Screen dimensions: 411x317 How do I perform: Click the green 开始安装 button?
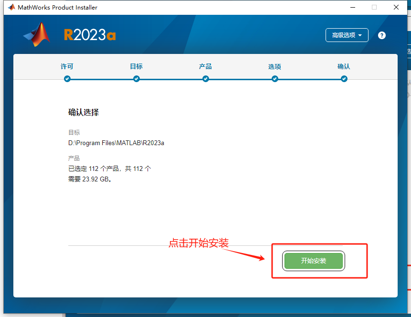[x=314, y=261]
